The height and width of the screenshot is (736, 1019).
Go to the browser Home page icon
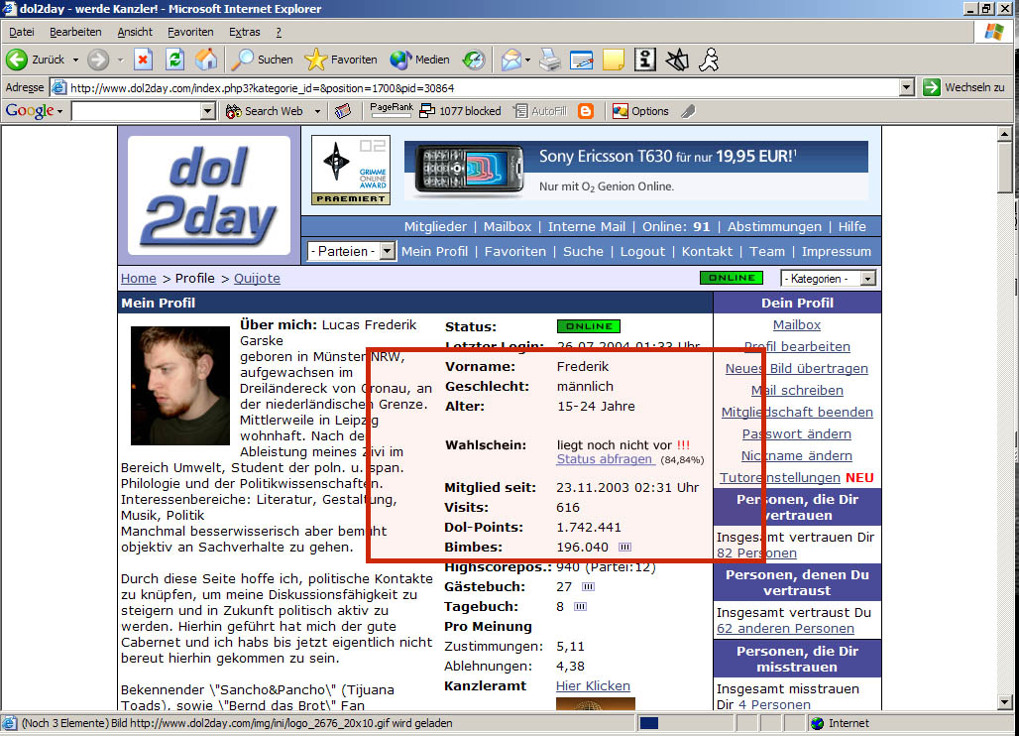206,60
